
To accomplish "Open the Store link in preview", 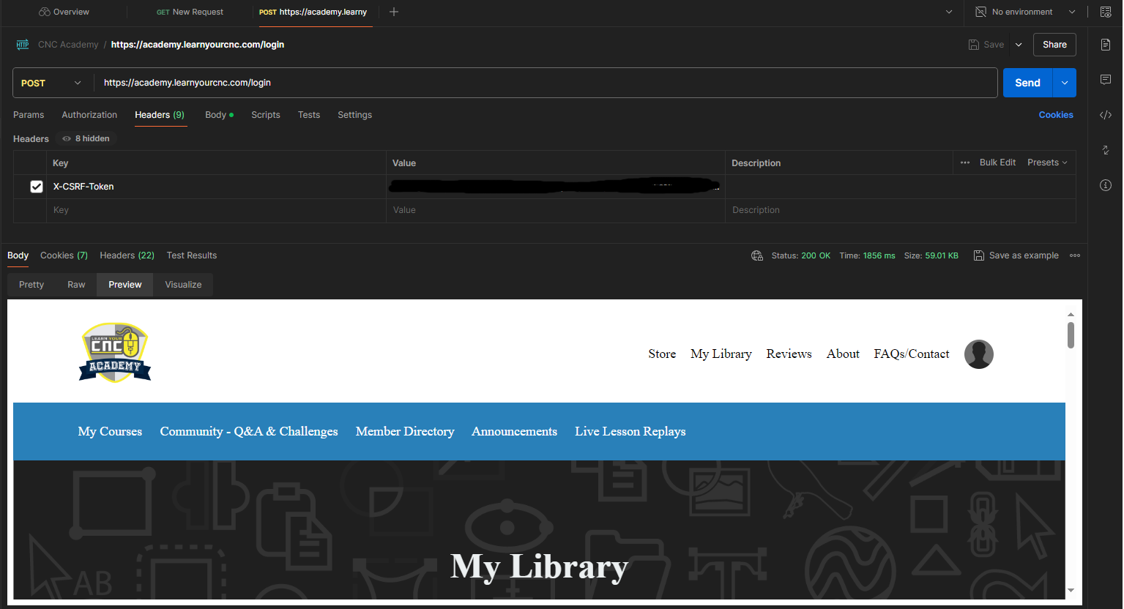I will coord(662,354).
